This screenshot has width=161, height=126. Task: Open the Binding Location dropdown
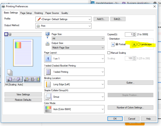tap(74, 84)
